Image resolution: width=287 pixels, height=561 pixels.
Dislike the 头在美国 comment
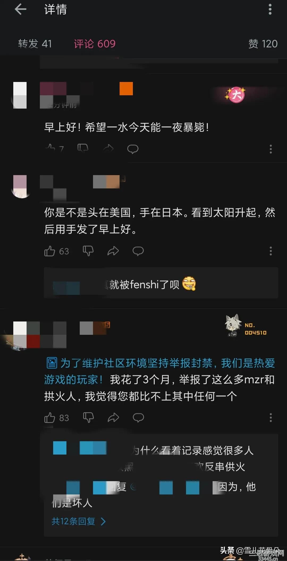coord(88,251)
